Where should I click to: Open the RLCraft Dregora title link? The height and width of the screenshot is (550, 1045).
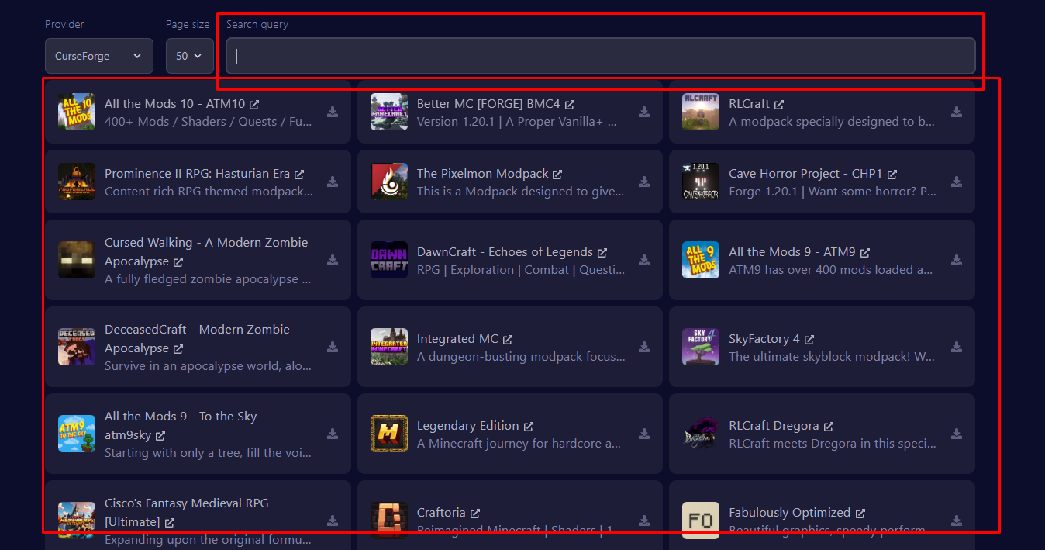click(773, 426)
